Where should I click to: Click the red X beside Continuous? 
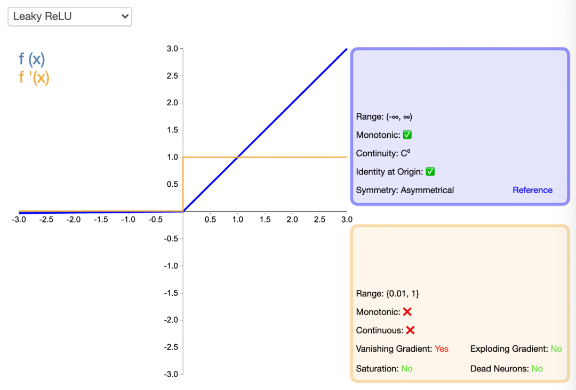[410, 330]
